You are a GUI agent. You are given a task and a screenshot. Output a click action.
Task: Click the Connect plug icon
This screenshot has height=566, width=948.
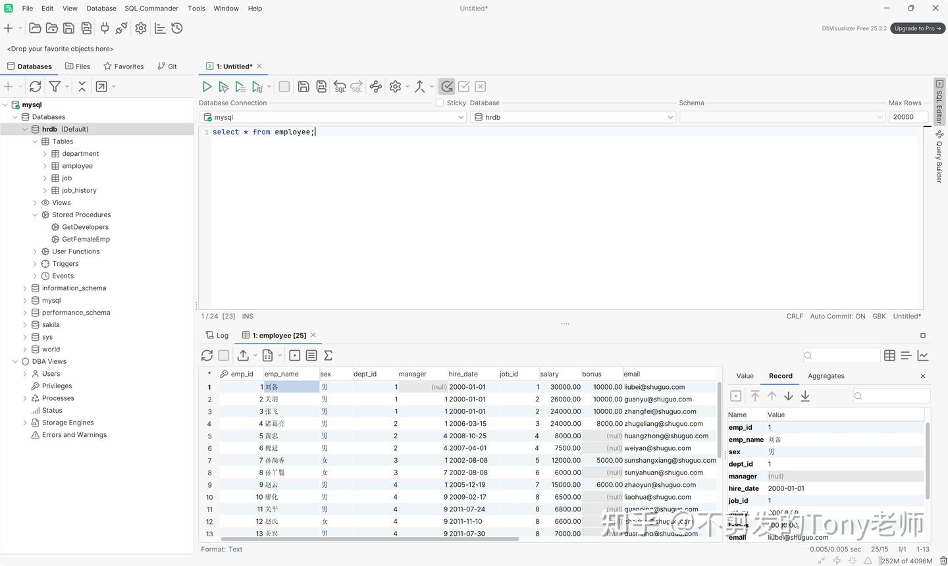point(105,28)
